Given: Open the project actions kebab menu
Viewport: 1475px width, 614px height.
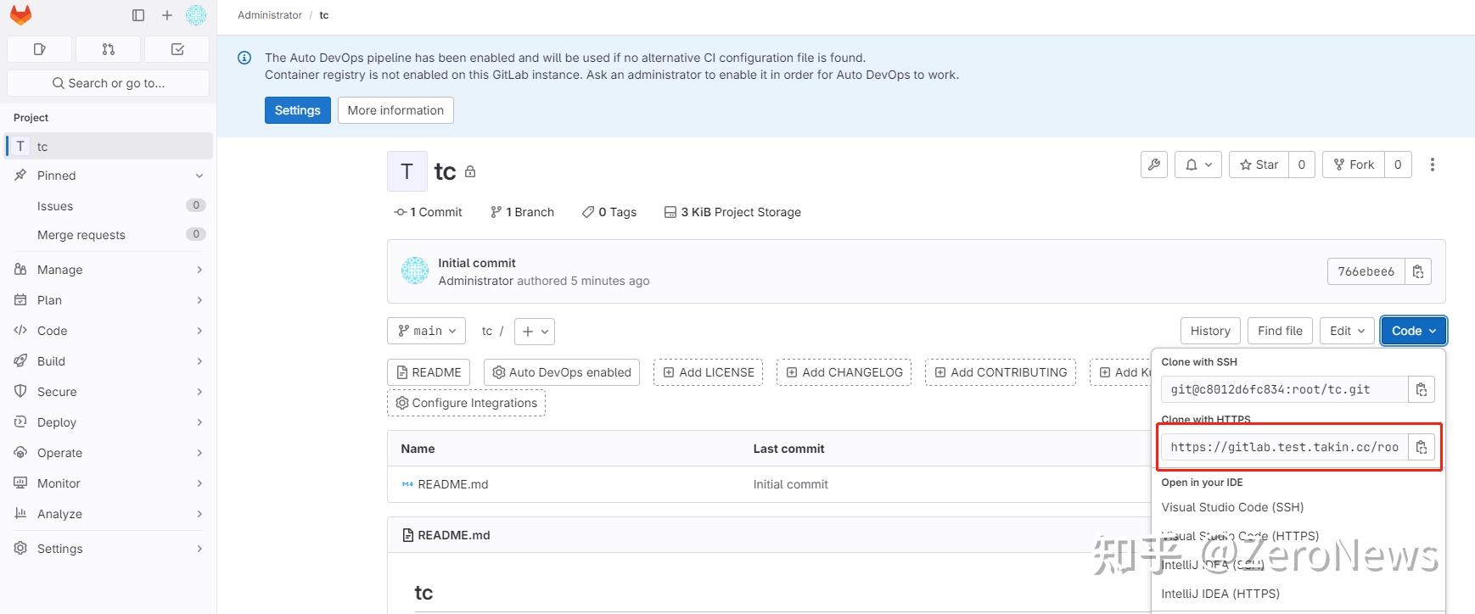Looking at the screenshot, I should 1432,165.
